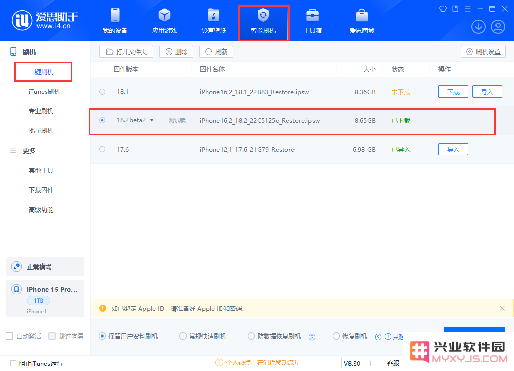Image resolution: width=514 pixels, height=371 pixels.
Task: Close the Apple ID notice banner
Action: click(502, 308)
